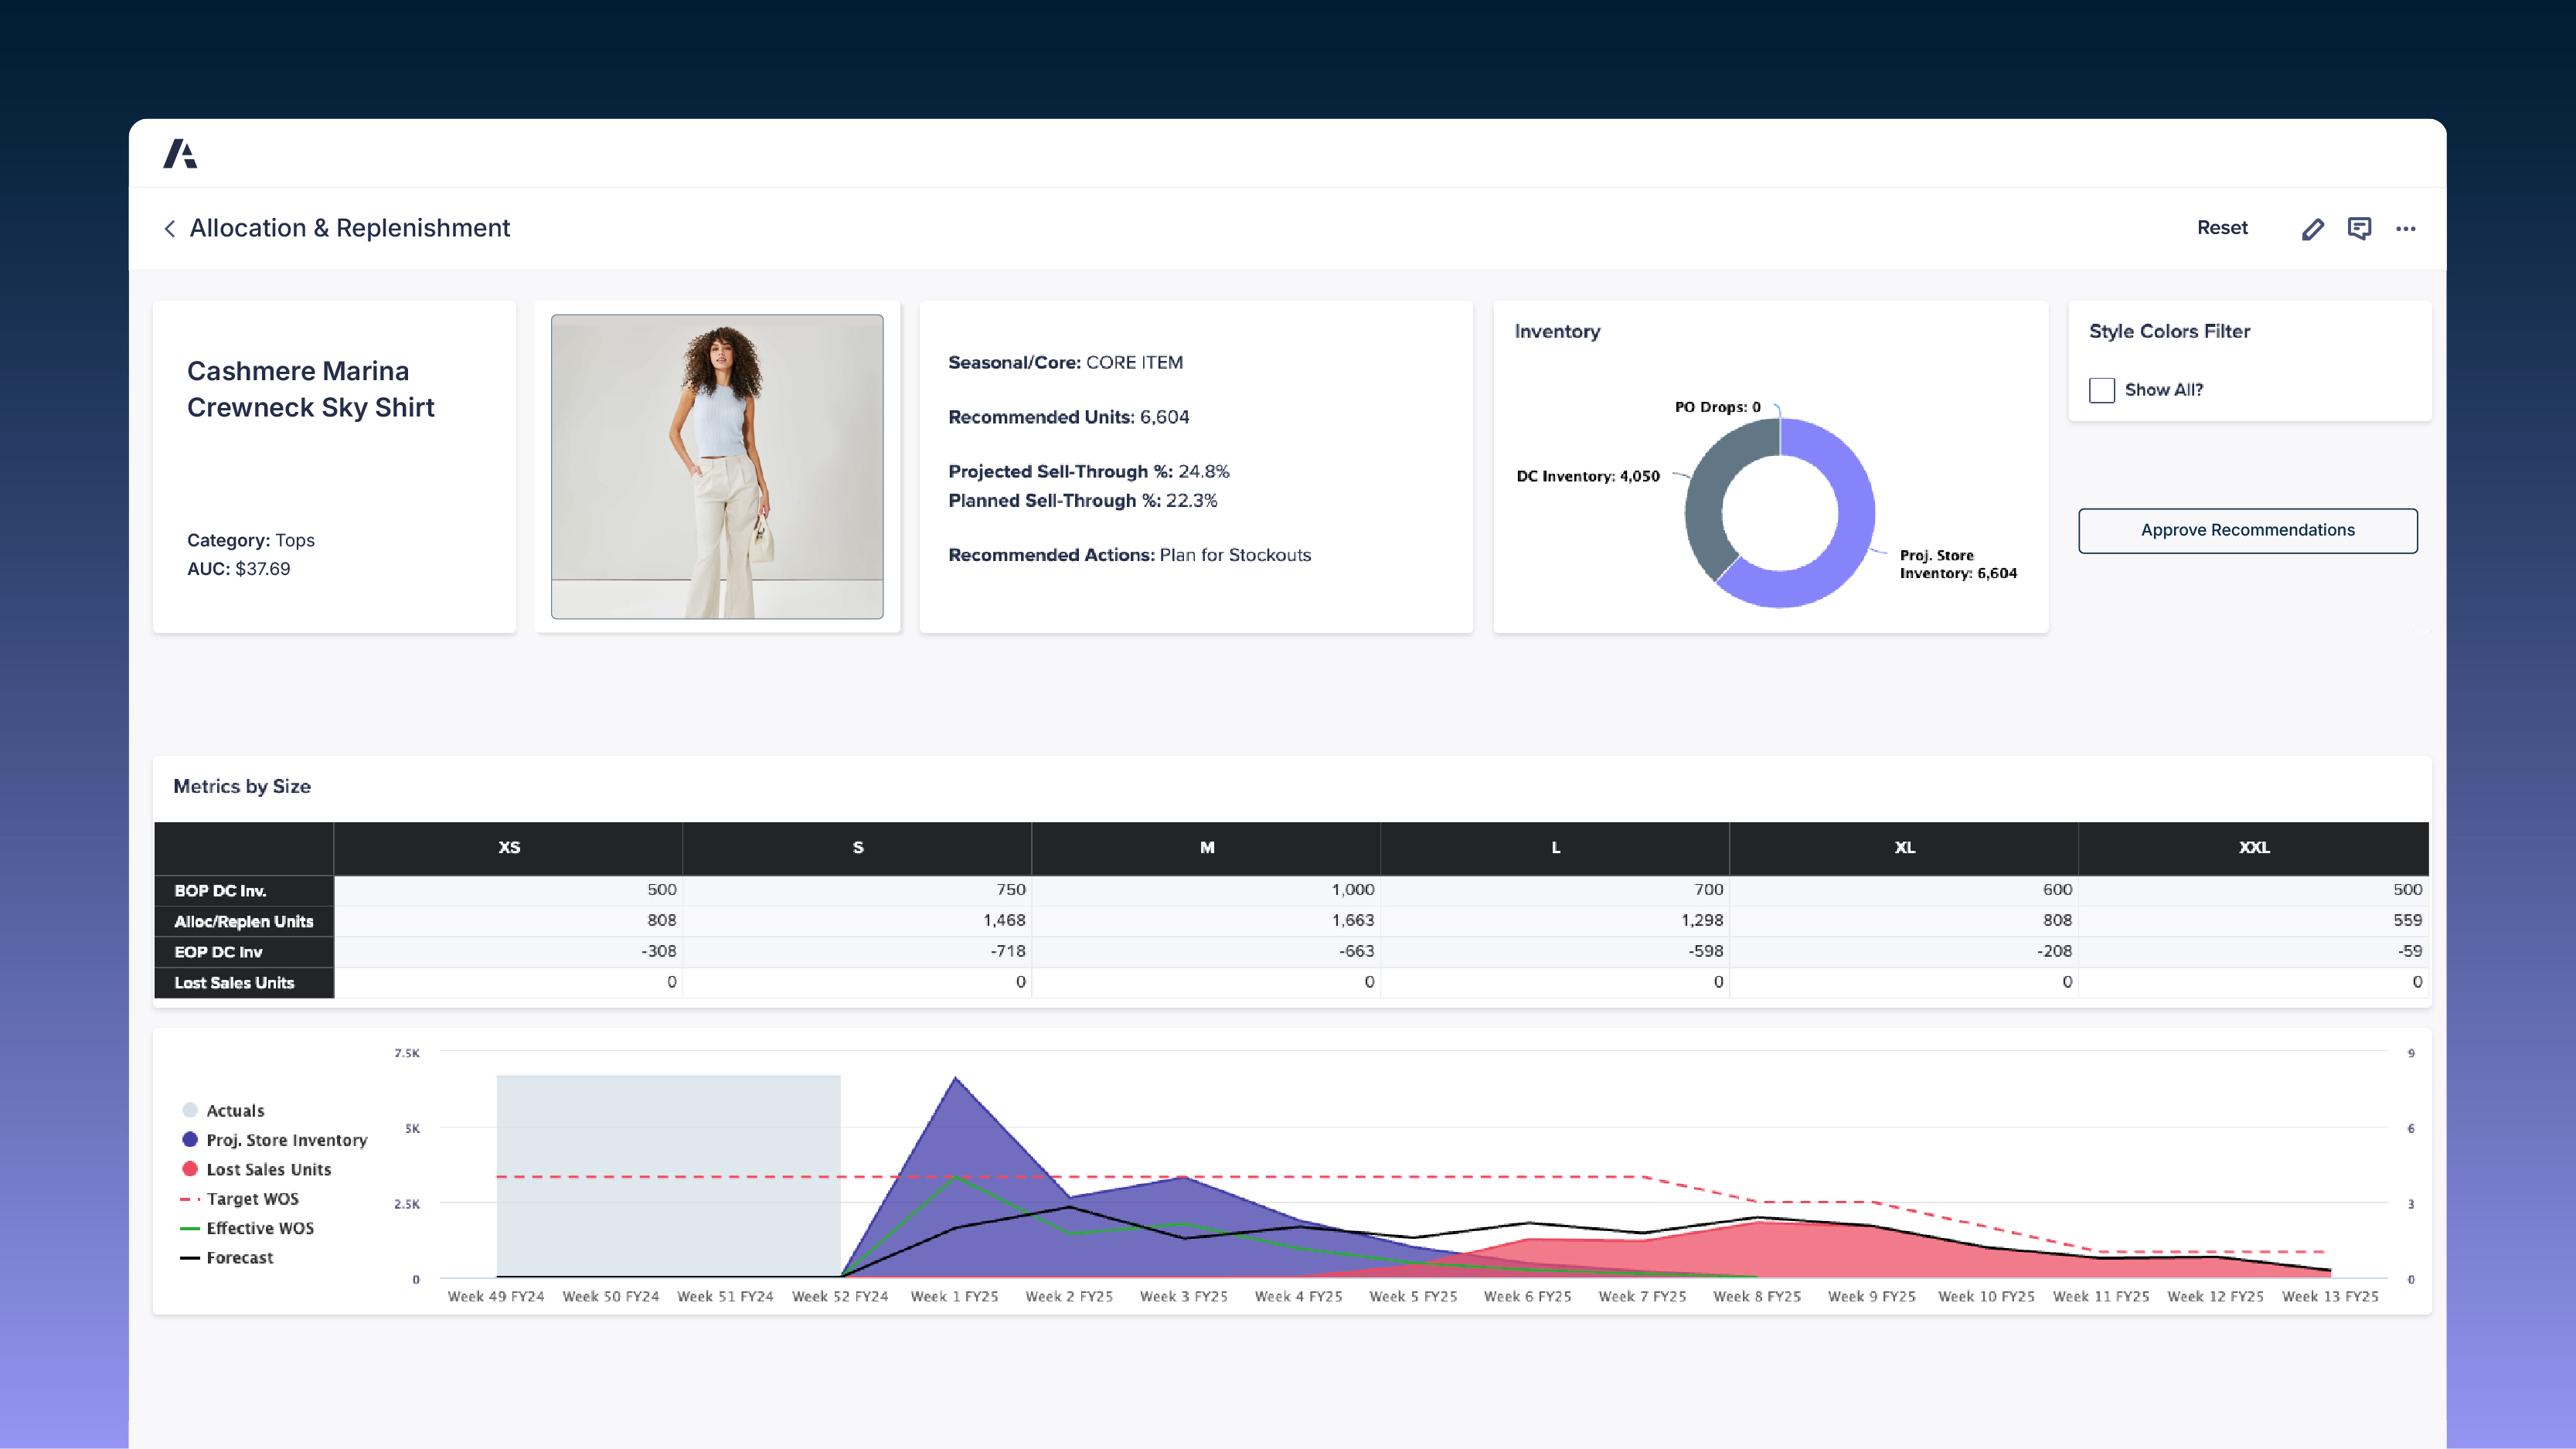Select the XXL column header
Viewport: 2576px width, 1449px height.
tap(2253, 847)
